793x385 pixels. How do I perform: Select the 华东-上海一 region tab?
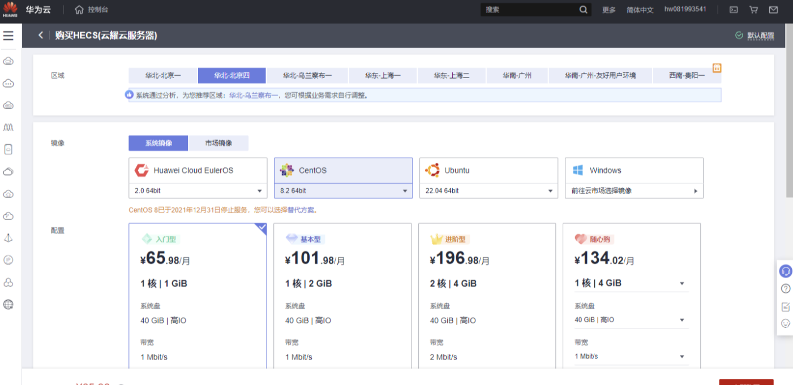pos(383,75)
